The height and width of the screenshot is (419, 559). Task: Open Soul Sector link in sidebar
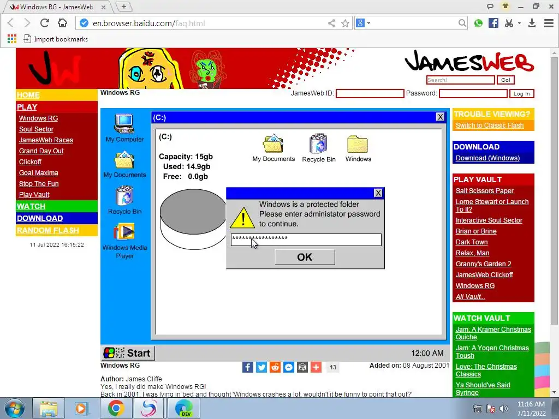click(x=36, y=129)
